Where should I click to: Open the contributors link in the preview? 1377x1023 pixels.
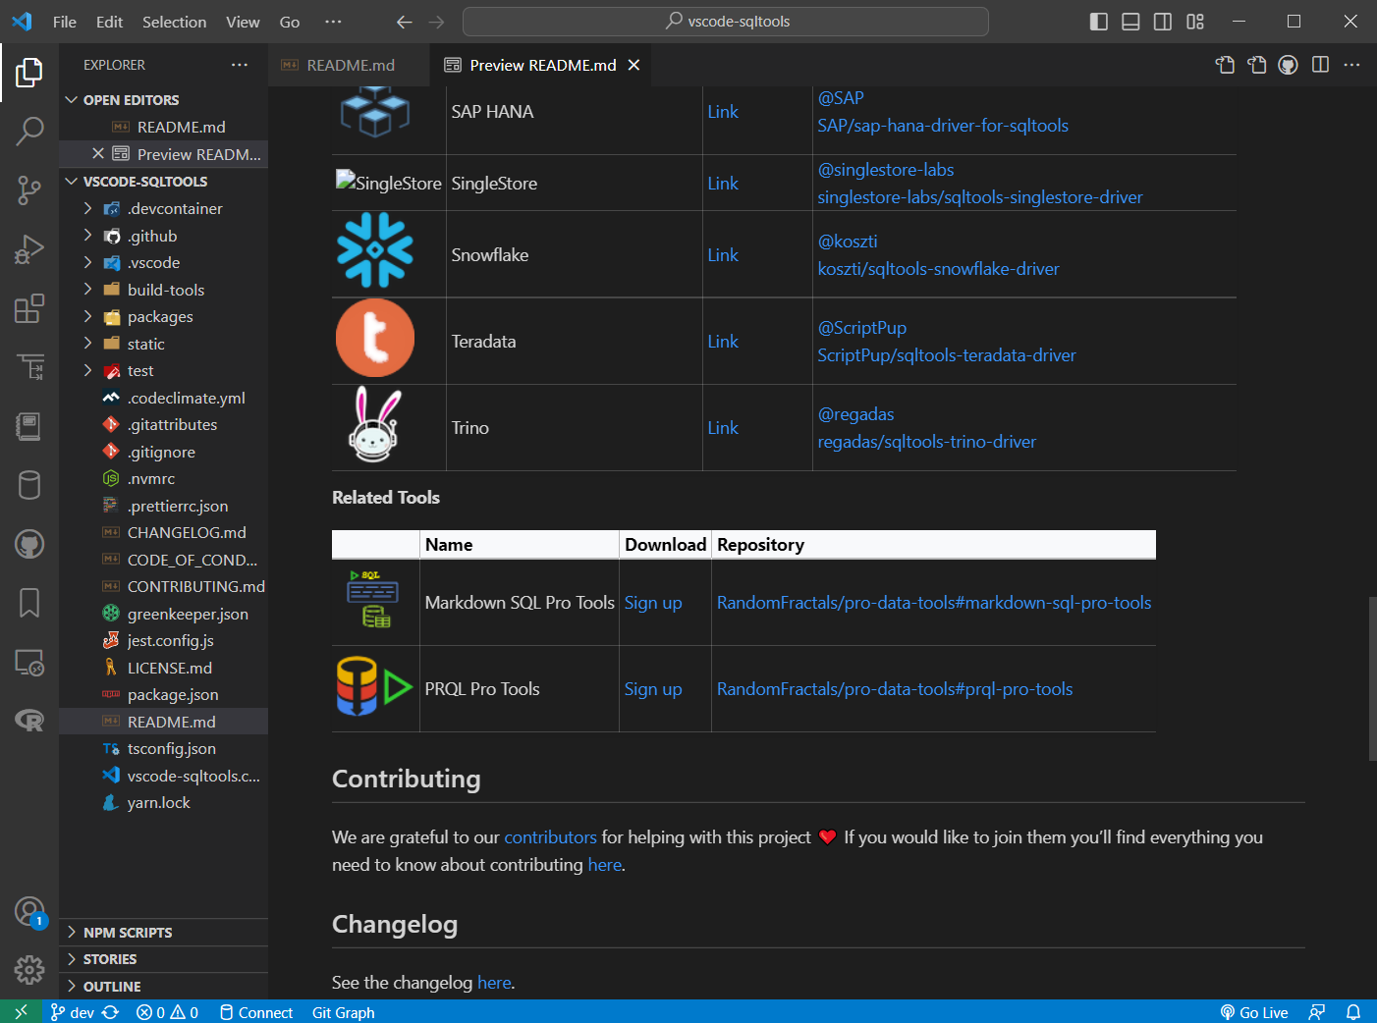point(550,836)
